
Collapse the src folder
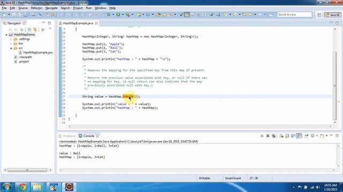click(11, 48)
